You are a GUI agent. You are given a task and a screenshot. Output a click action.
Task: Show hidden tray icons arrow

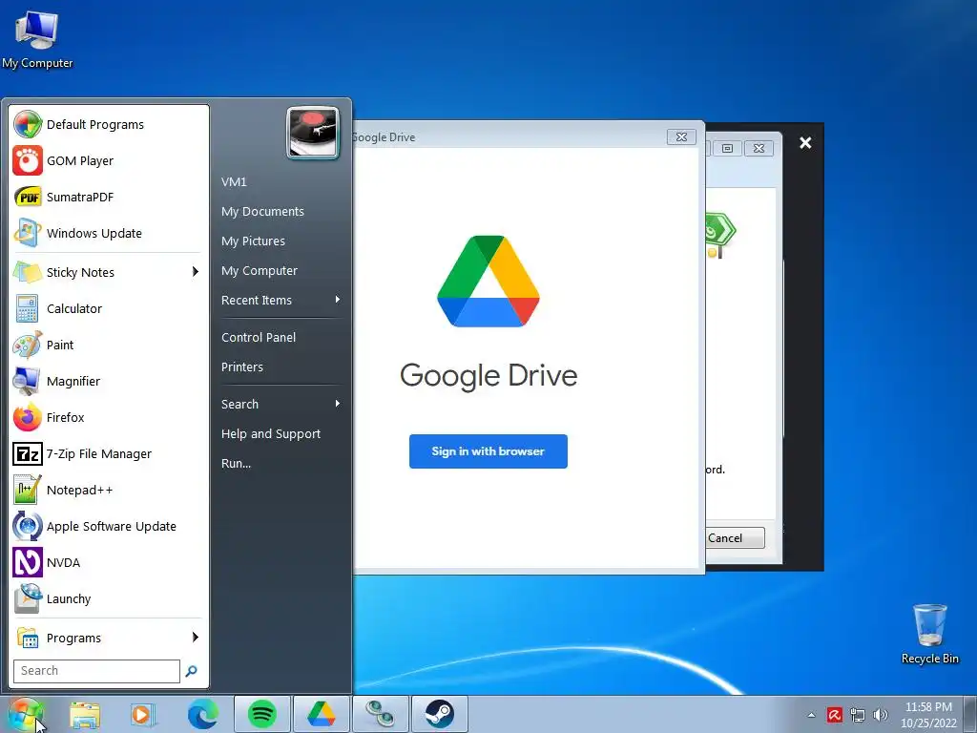pos(811,715)
